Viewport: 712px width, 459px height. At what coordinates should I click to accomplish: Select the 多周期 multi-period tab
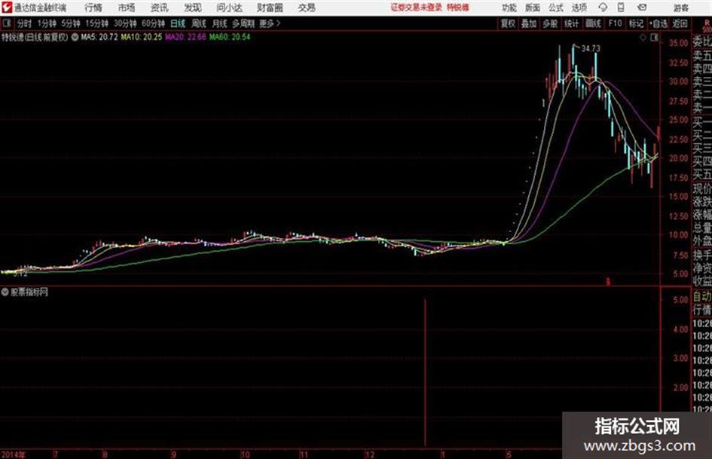(243, 23)
